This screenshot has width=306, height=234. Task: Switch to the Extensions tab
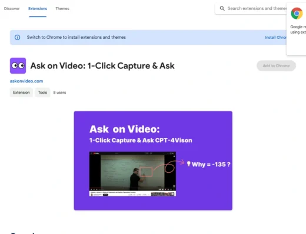[38, 9]
